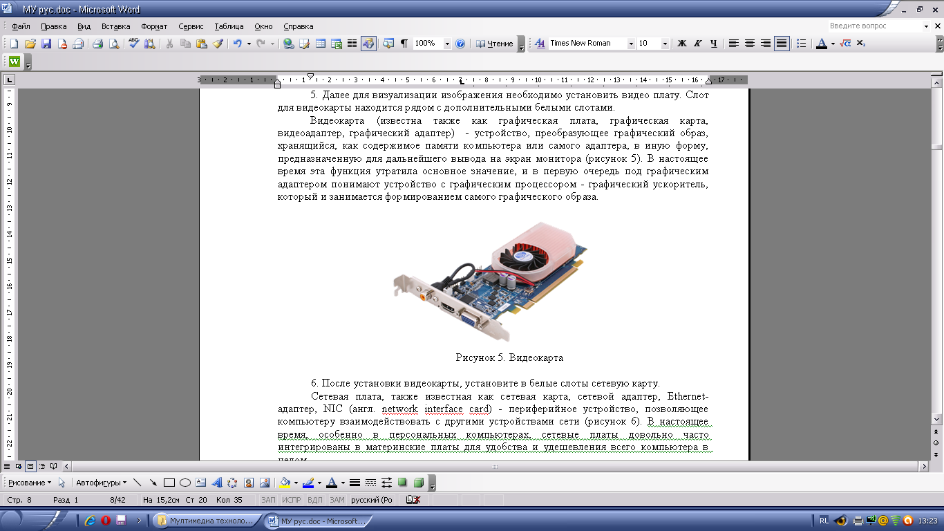944x531 pixels.
Task: Open the Автофигуры menu
Action: click(x=102, y=483)
